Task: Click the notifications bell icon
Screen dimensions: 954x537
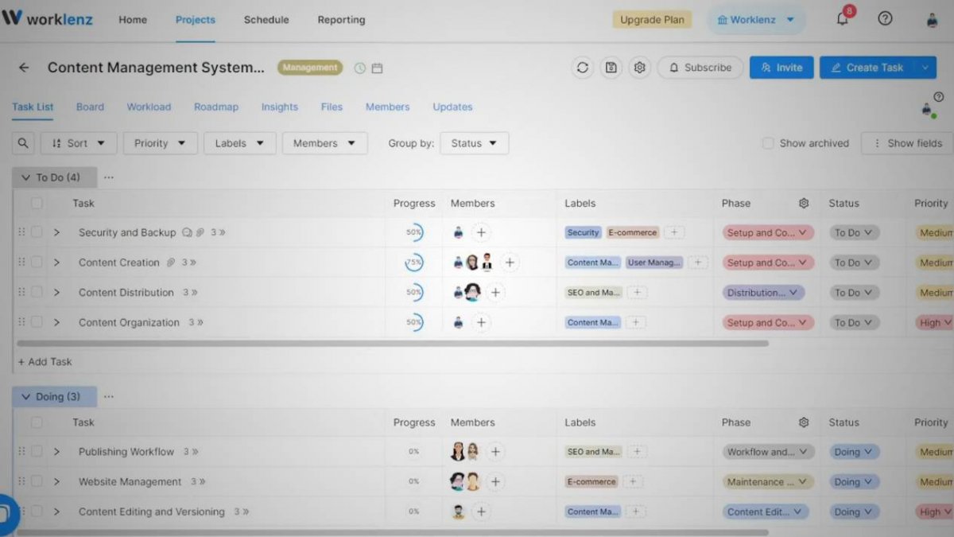Action: [x=842, y=20]
